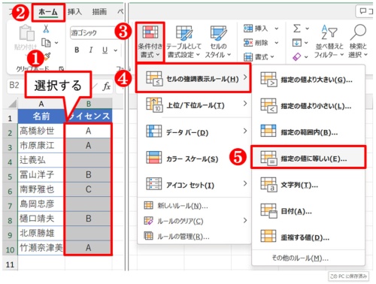The image size is (376, 284).
Task: Click the Name Box showing B2
Action: pyautogui.click(x=14, y=86)
